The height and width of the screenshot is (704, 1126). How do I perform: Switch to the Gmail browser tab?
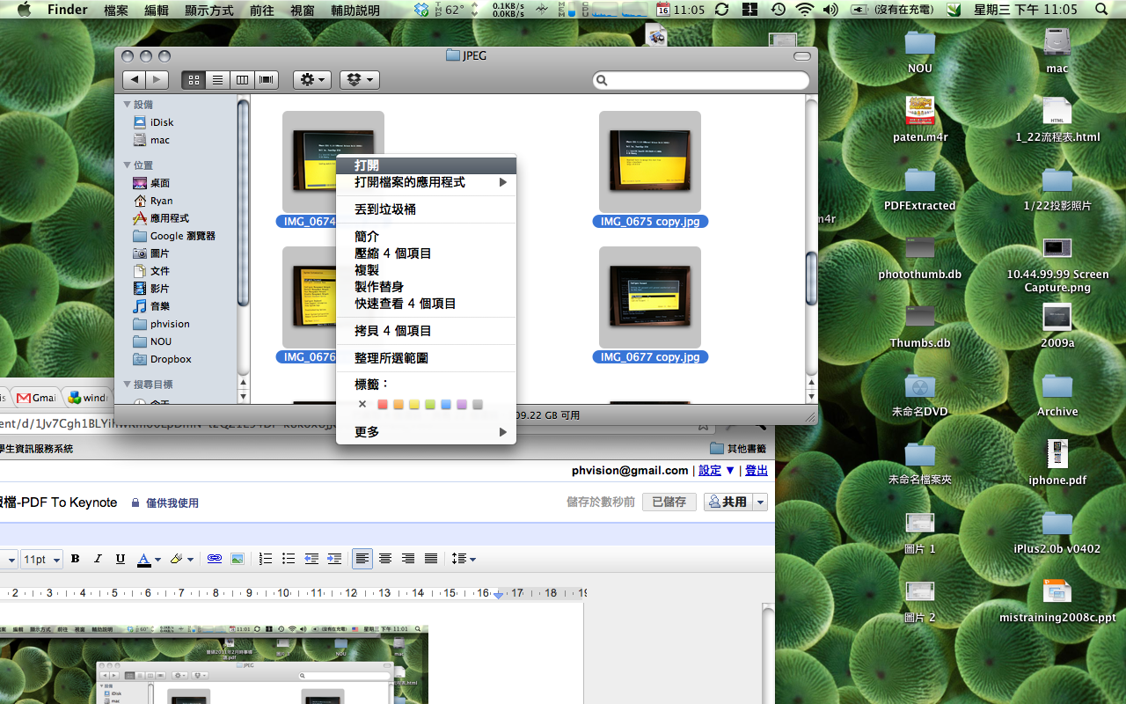(x=37, y=398)
